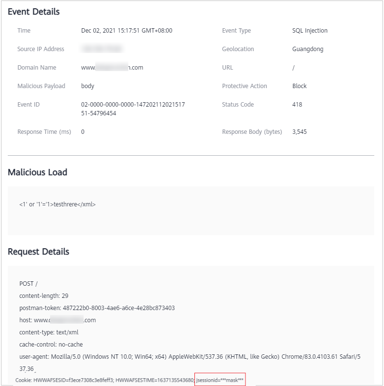Viewport: 384px width, 386px height.
Task: Select the Response Time value 0
Action: (x=83, y=132)
